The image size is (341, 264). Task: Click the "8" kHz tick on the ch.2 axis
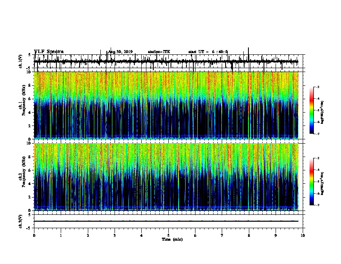pyautogui.click(x=30, y=157)
